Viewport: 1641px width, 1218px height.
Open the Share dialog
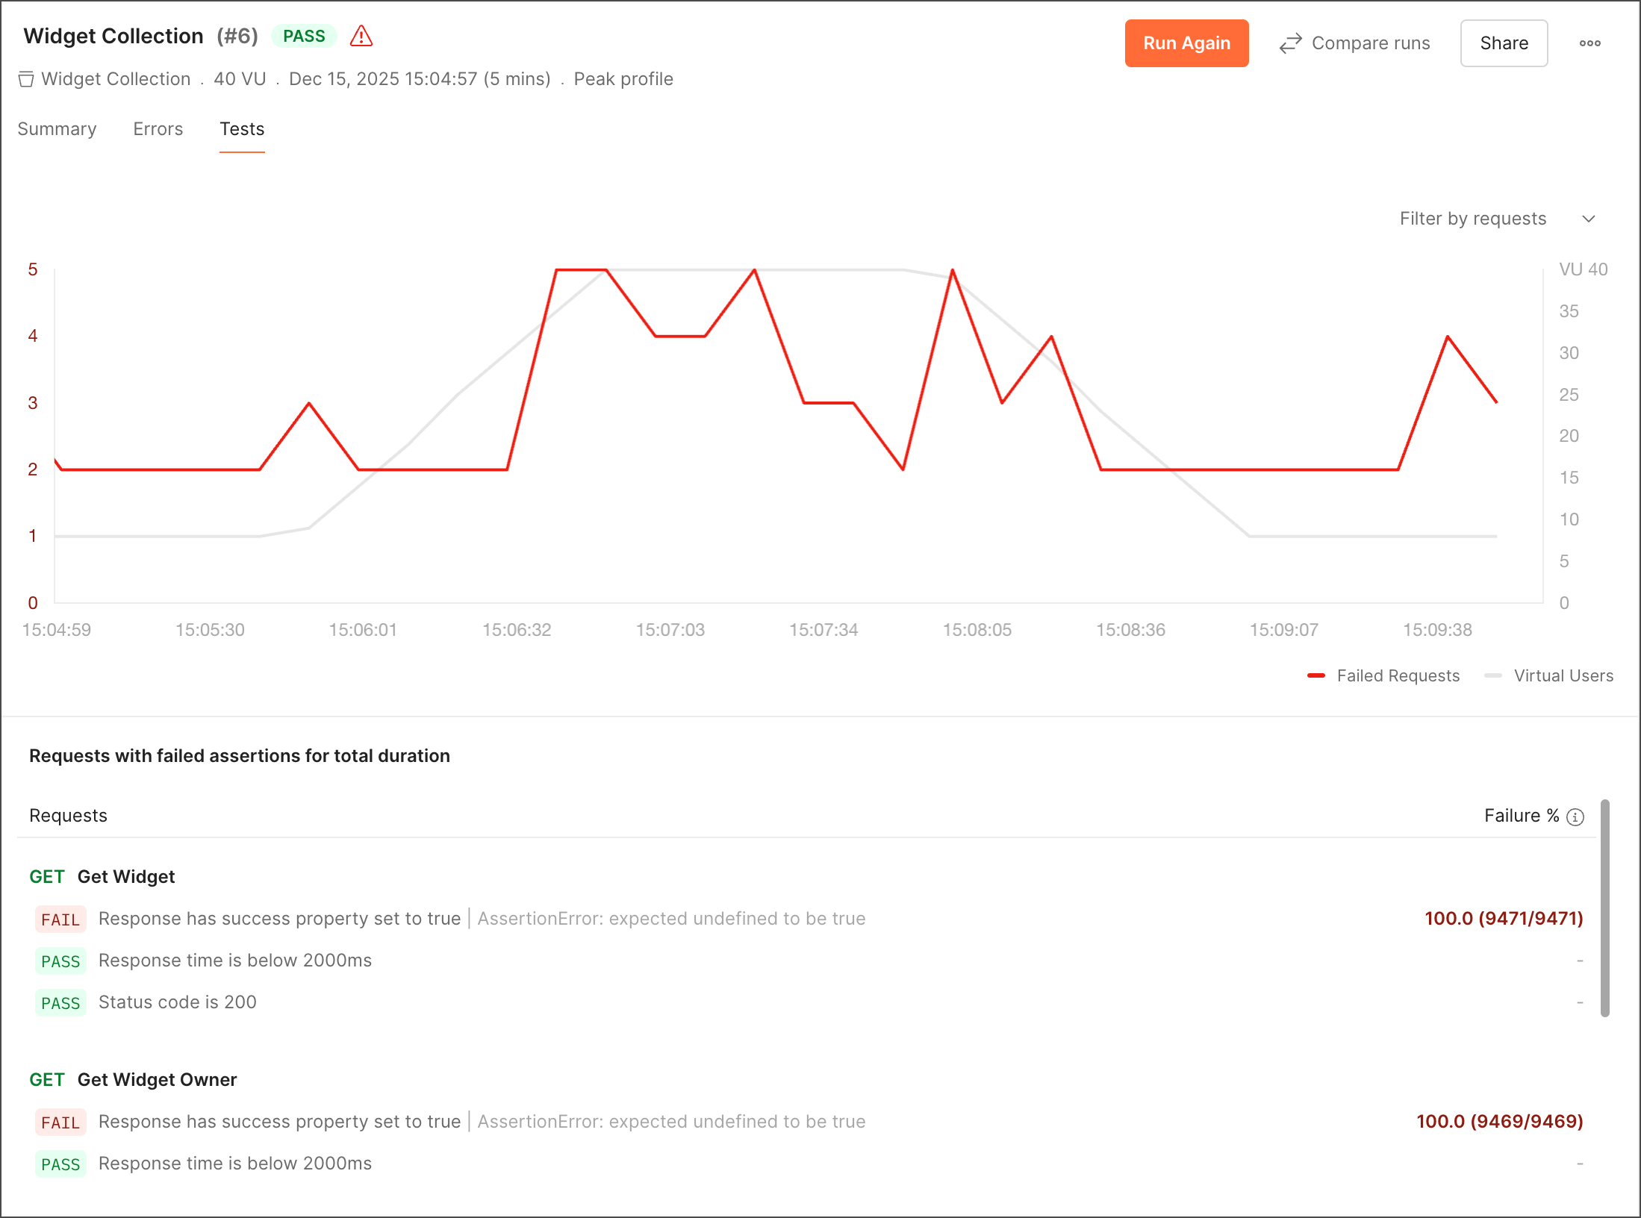tap(1504, 43)
